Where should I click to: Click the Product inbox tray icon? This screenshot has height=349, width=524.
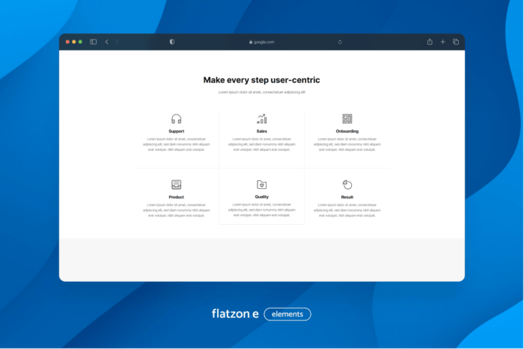176,185
